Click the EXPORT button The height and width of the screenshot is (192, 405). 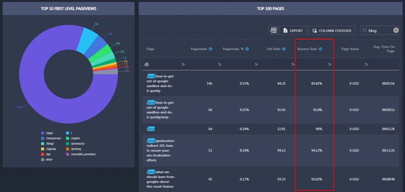(x=293, y=30)
